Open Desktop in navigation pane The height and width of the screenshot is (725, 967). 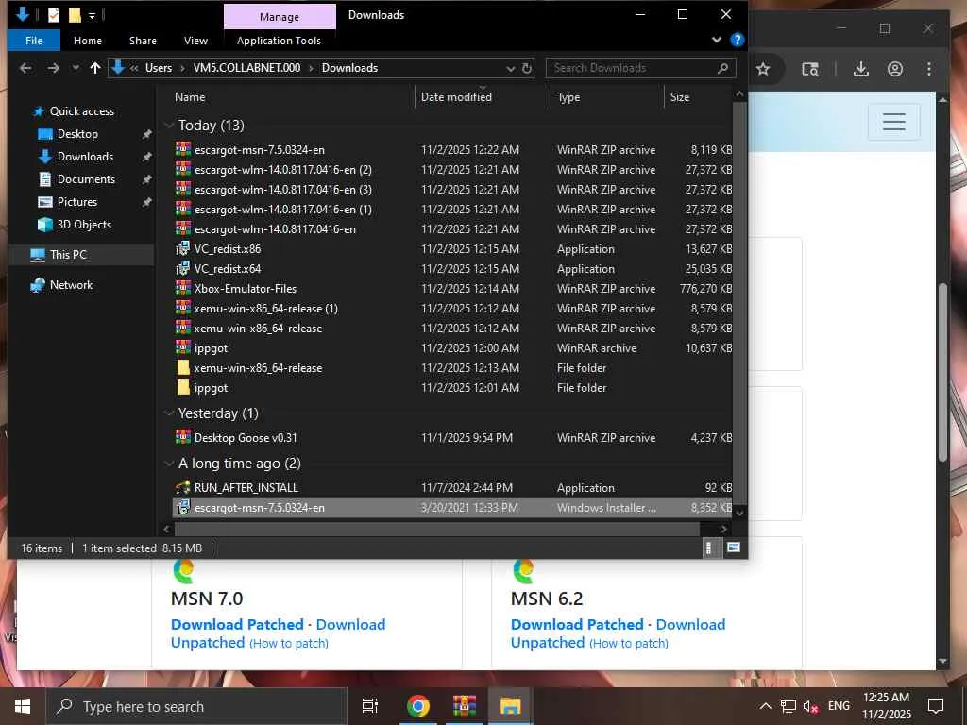pos(77,134)
